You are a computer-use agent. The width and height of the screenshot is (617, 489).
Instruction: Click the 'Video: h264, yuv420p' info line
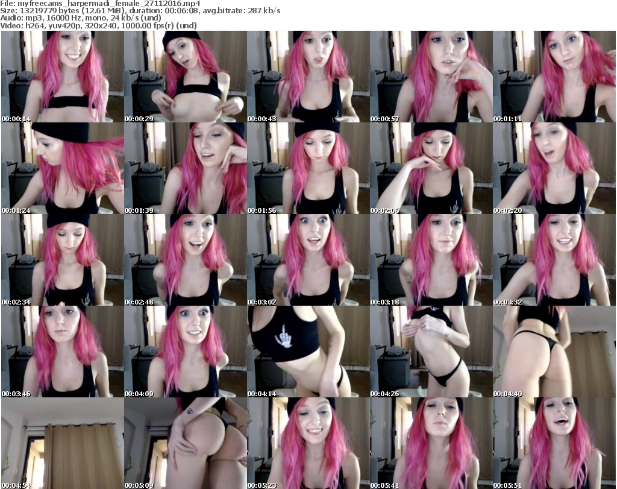pyautogui.click(x=98, y=25)
